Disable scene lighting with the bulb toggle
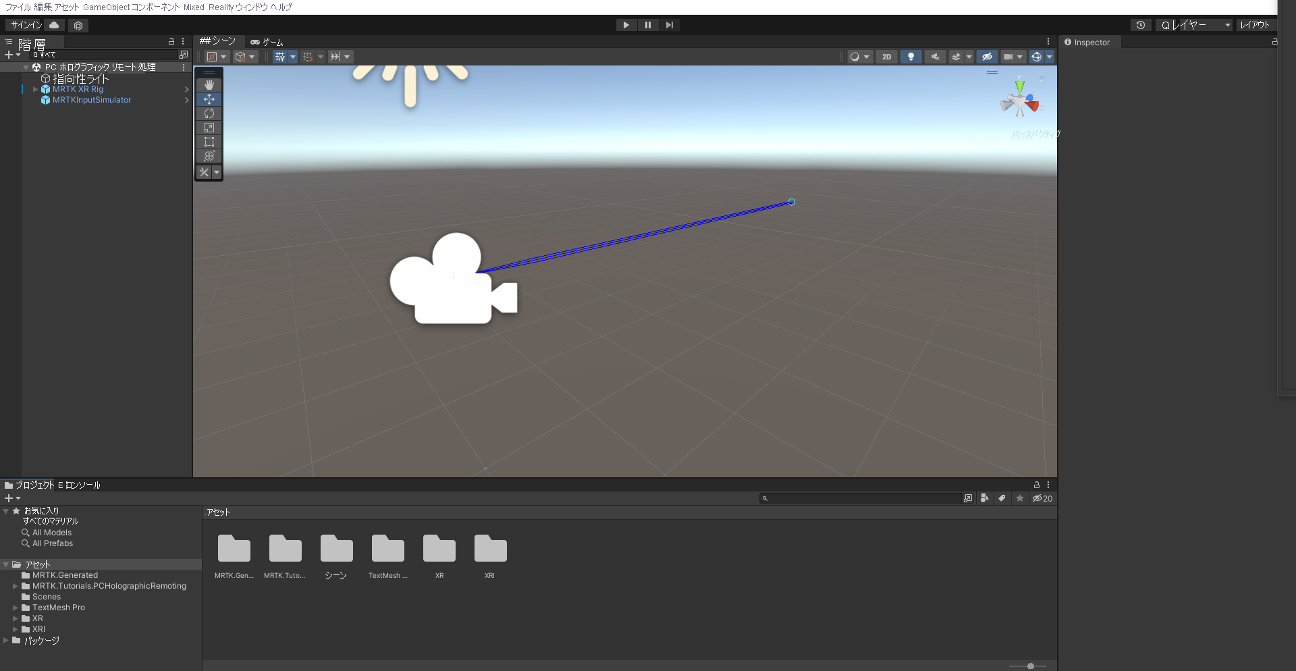1296x671 pixels. pos(911,57)
